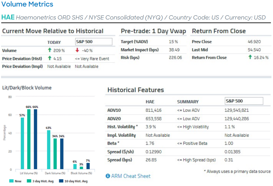Click the S&P 500 Spread (bps) value 0.31
Screen dimensions: 273x186
(229, 160)
